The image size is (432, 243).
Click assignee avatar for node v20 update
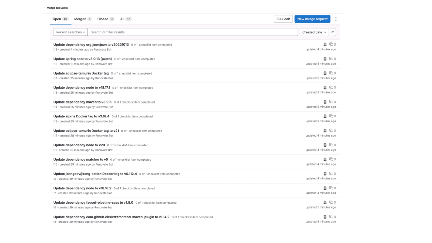(325, 145)
